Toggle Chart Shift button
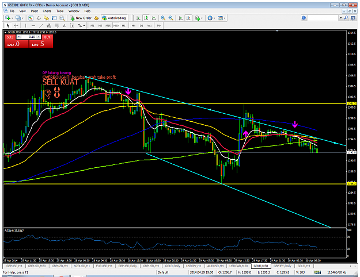The width and height of the screenshot is (360, 277). tap(188, 18)
